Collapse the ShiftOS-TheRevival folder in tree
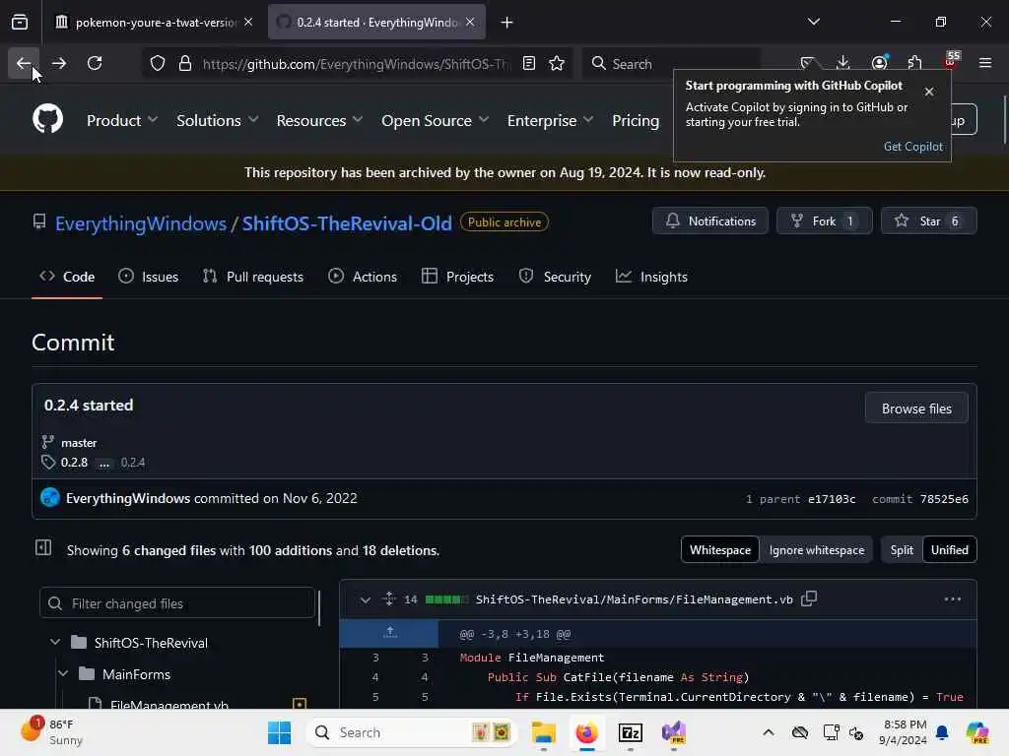Image resolution: width=1009 pixels, height=756 pixels. (x=55, y=642)
